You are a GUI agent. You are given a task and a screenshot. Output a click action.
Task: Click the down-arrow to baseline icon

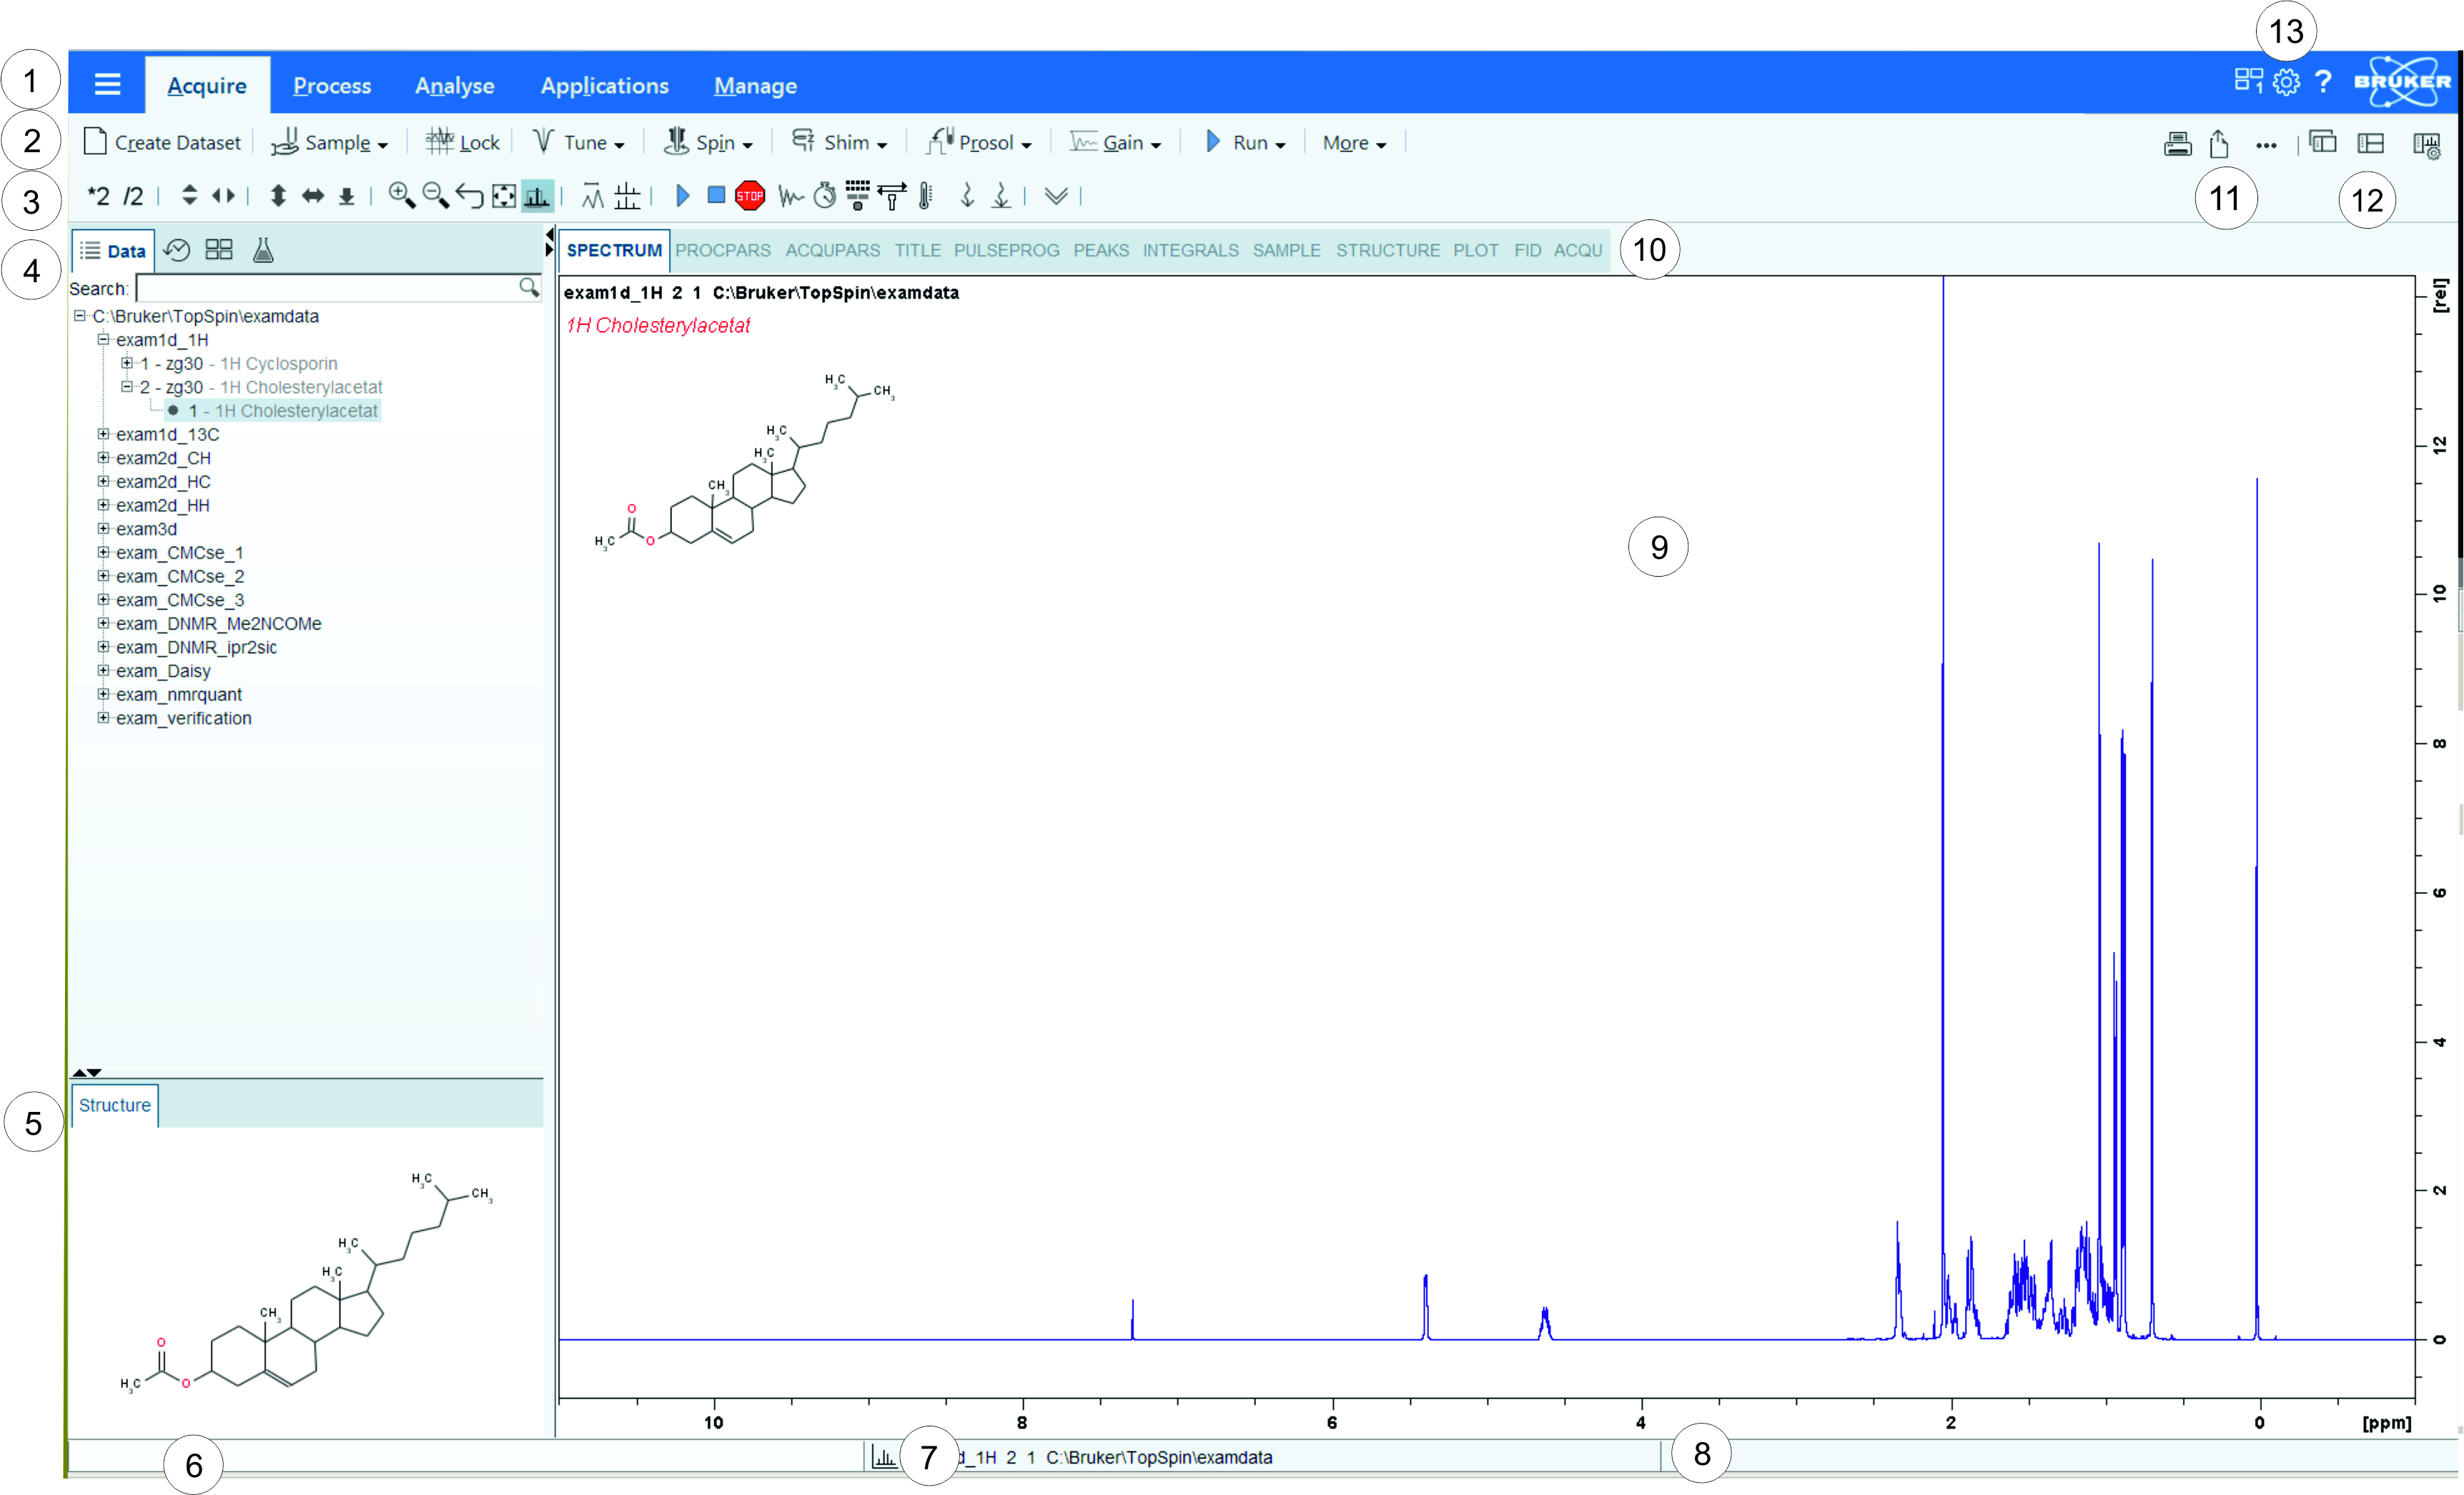346,196
